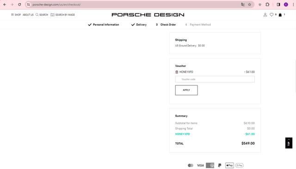Open the shopping bag icon
Viewport: 296px width, 169px height.
point(280,15)
